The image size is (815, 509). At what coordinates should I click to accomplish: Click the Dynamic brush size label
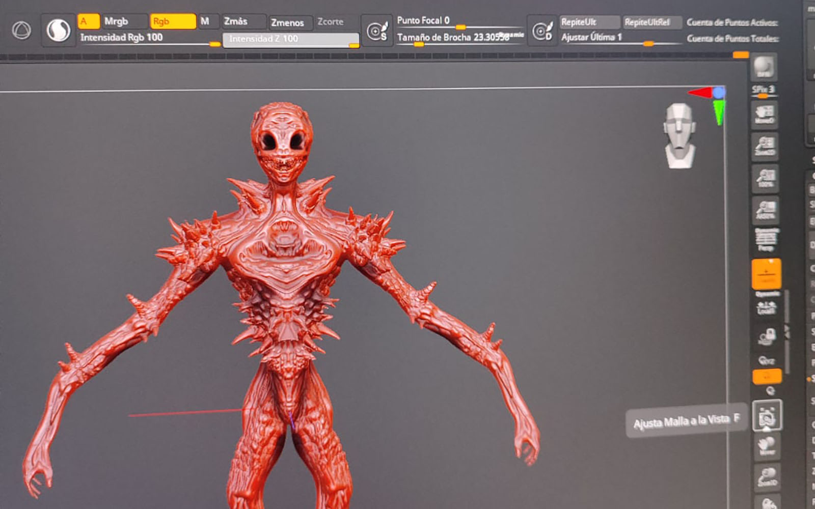click(511, 35)
